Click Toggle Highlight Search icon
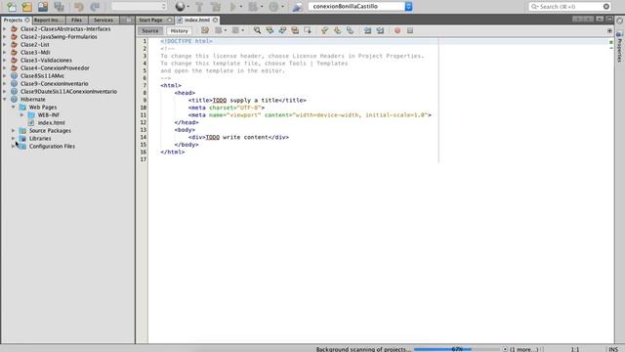This screenshot has width=625, height=352. click(295, 30)
